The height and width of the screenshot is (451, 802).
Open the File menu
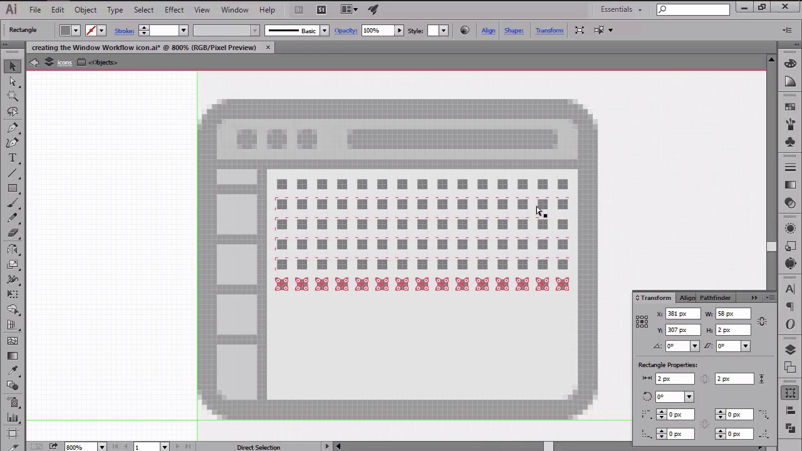pyautogui.click(x=35, y=9)
